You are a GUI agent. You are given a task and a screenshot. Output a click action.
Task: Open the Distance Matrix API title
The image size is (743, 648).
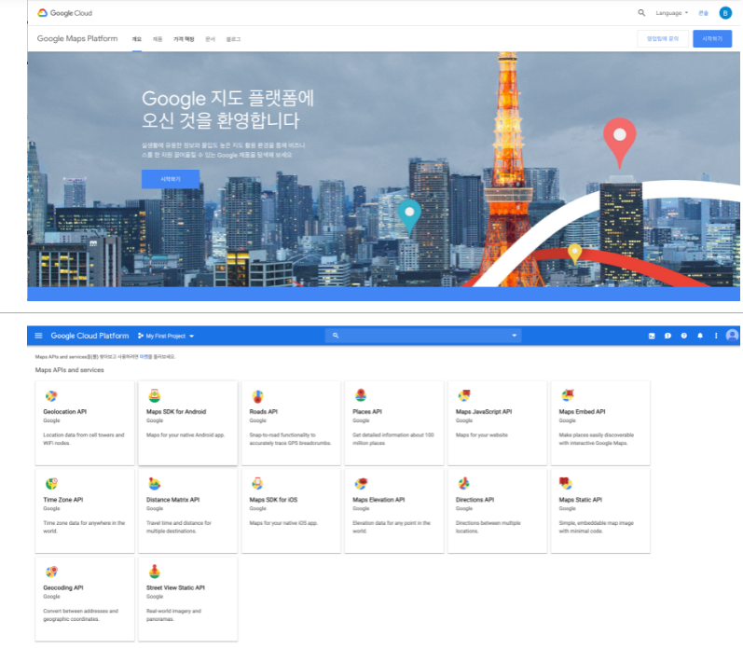click(x=173, y=500)
